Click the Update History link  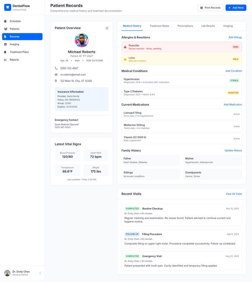coord(233,151)
